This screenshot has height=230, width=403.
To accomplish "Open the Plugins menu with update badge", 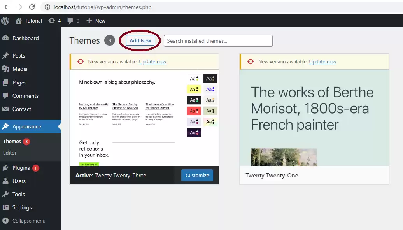I will tap(21, 168).
